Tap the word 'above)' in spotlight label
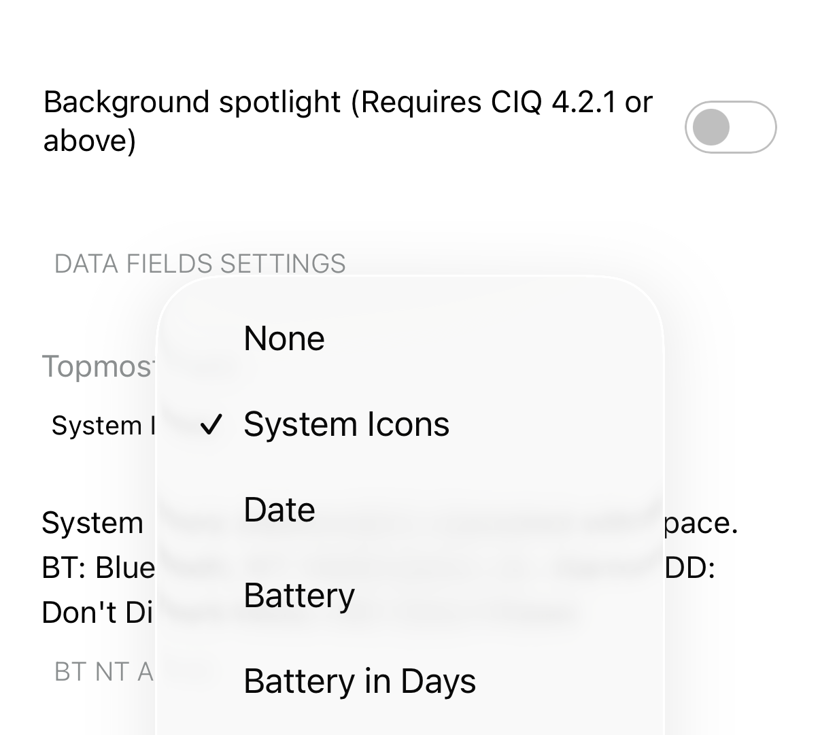 click(x=90, y=141)
